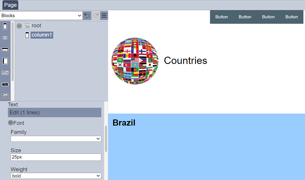Open the hamburger menu icon
Screen dimensions: 305x180
coord(104,16)
